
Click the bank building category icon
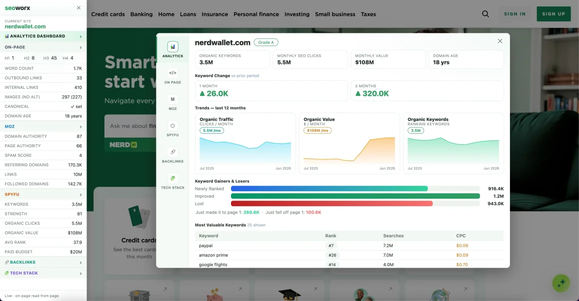tap(139, 296)
